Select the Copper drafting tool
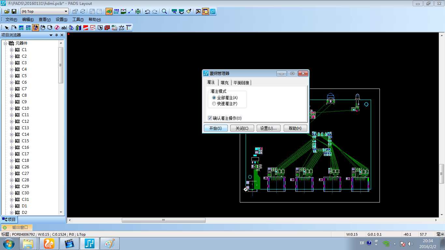 (21, 28)
